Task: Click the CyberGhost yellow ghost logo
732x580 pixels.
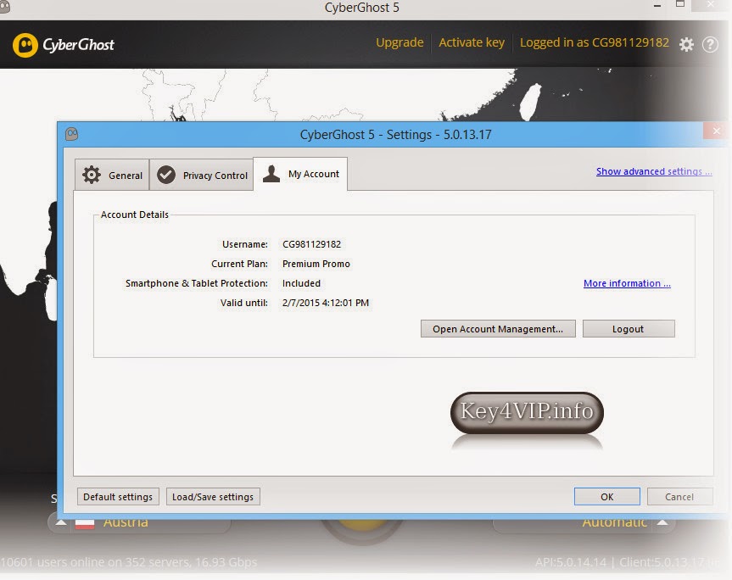Action: coord(25,45)
